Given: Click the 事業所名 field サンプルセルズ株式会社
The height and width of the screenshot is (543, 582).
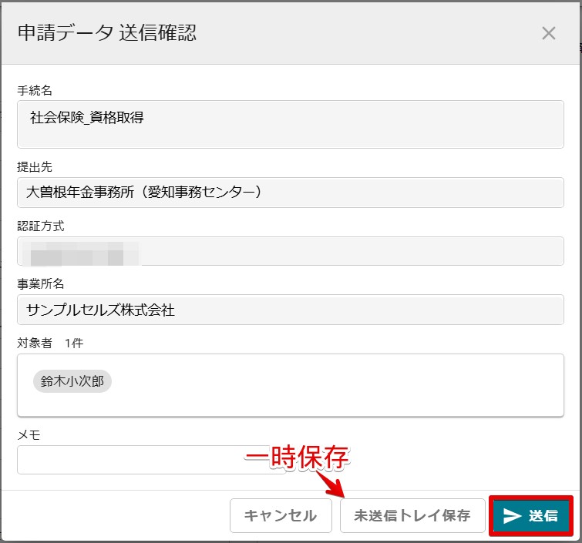Looking at the screenshot, I should click(291, 310).
